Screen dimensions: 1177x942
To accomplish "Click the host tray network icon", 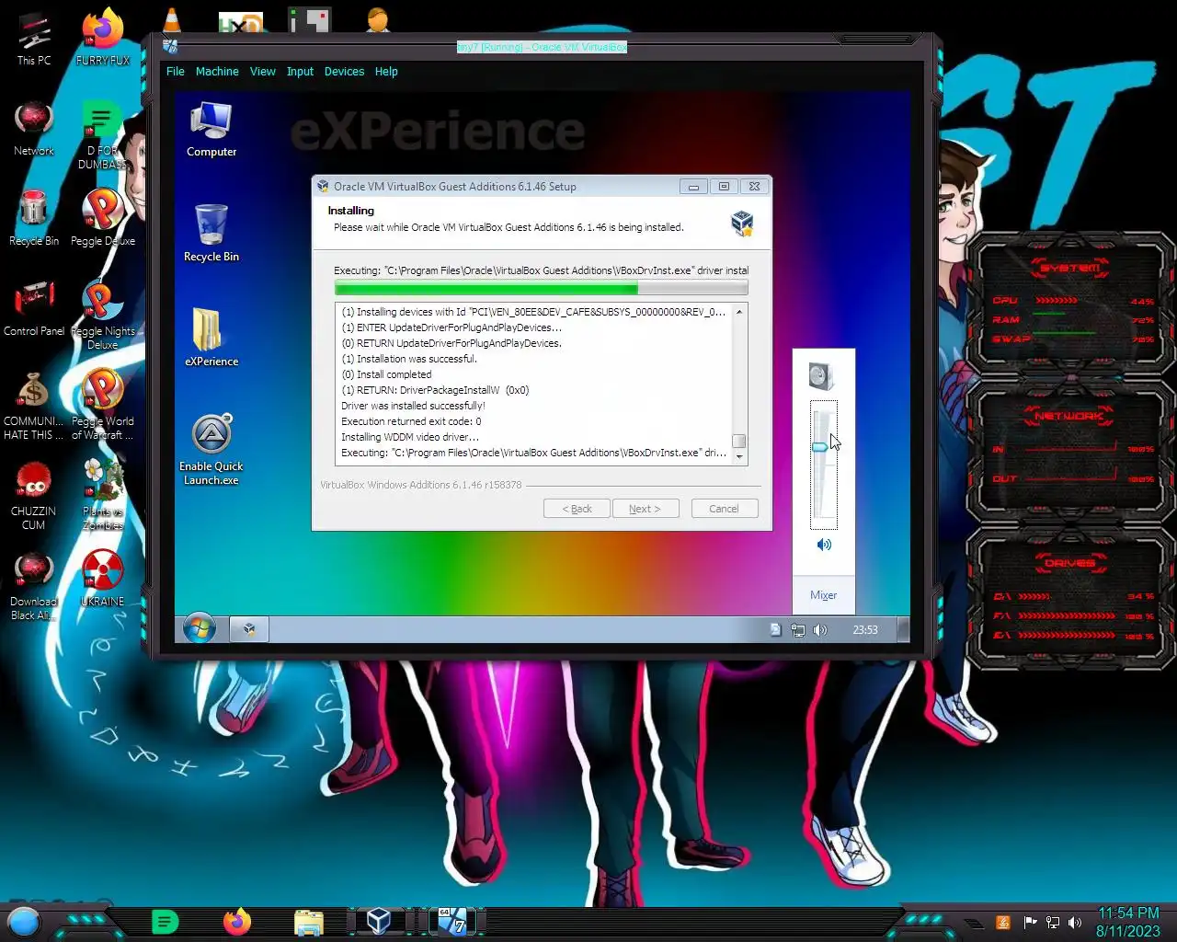I will pos(1052,923).
